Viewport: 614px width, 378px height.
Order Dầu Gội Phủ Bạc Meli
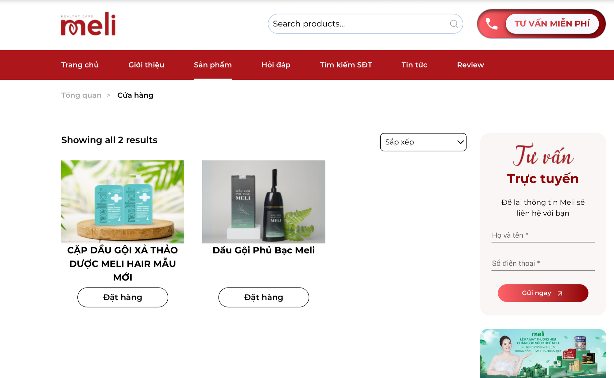click(263, 297)
